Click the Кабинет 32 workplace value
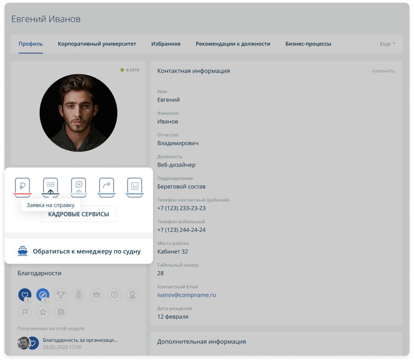 coord(172,252)
